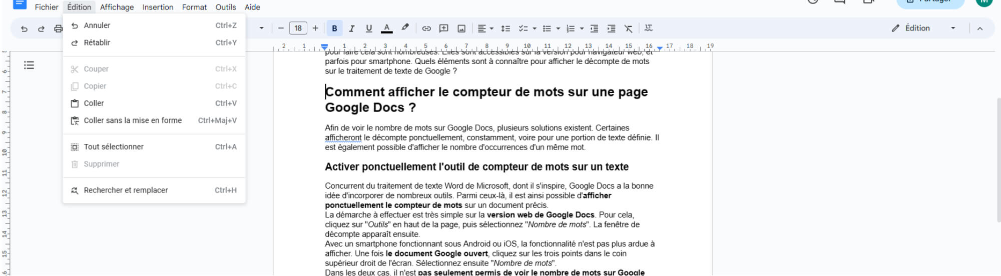Click the clear formatting icon

click(628, 28)
